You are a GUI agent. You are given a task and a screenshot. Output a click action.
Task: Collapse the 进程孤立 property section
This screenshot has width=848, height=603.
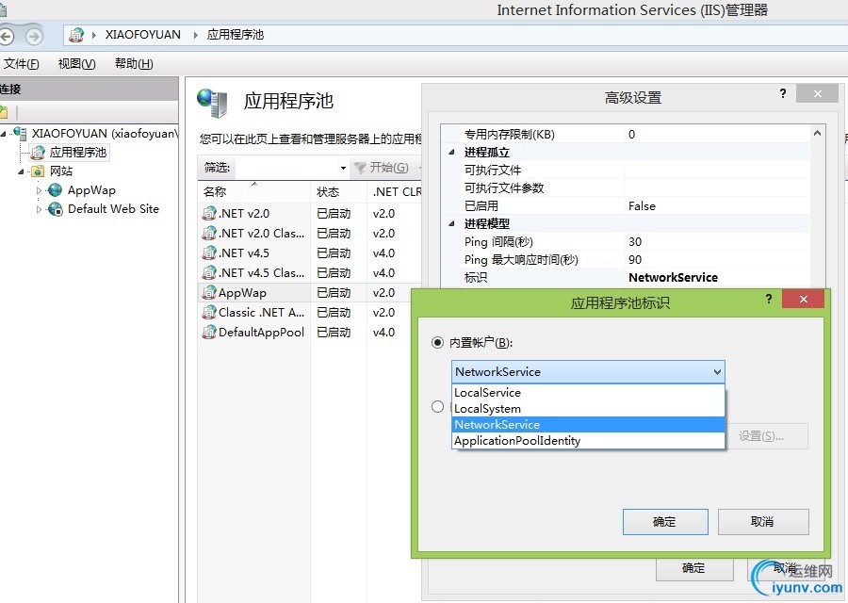[x=451, y=152]
